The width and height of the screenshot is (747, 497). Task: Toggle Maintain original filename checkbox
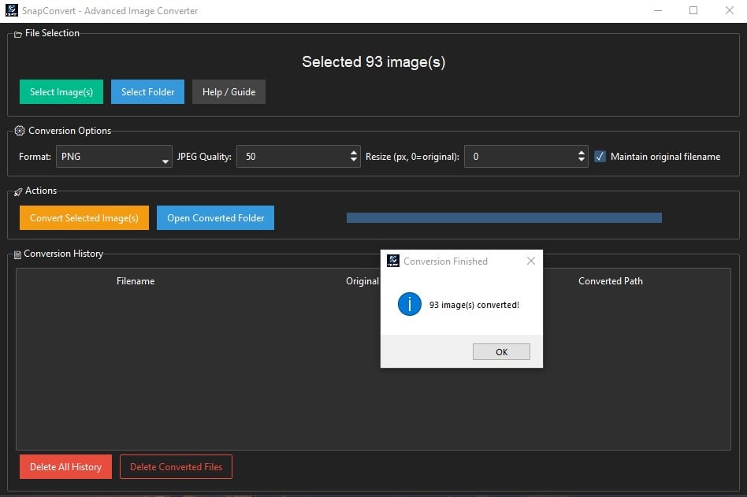pyautogui.click(x=600, y=157)
